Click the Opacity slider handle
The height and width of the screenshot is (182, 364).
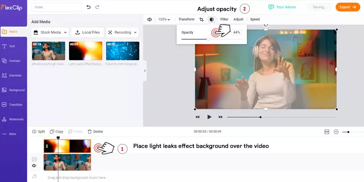[x=208, y=39]
